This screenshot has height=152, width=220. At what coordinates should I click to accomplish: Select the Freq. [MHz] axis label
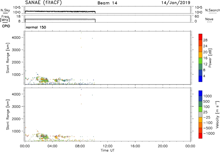tap(5, 18)
